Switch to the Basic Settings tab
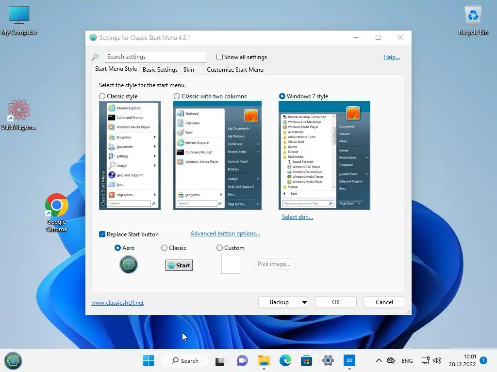Viewport: 497px width, 372px height. click(x=160, y=70)
